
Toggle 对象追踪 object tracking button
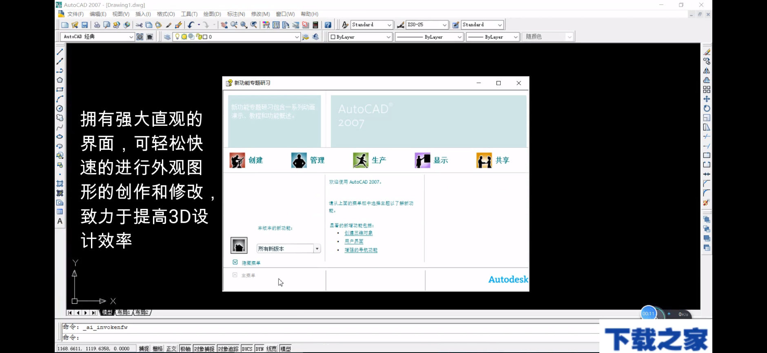click(228, 349)
